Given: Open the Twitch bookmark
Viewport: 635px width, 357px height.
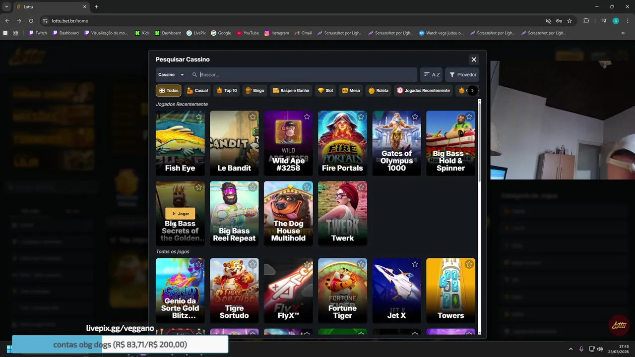Looking at the screenshot, I should pyautogui.click(x=38, y=33).
